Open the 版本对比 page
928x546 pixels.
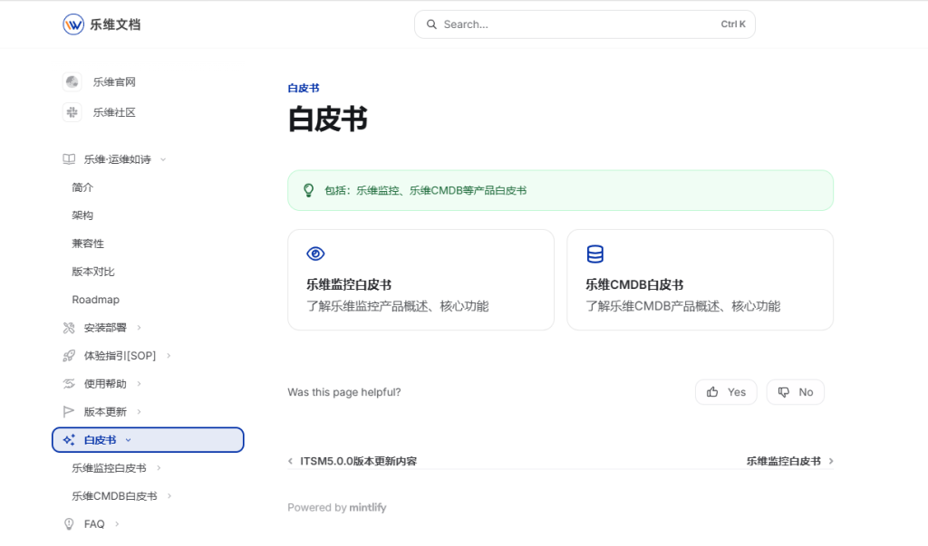tap(93, 272)
